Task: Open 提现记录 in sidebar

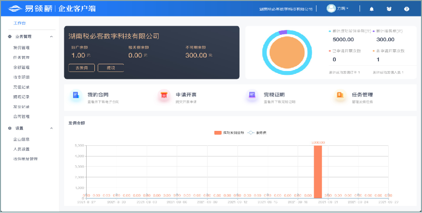Action: [21, 97]
